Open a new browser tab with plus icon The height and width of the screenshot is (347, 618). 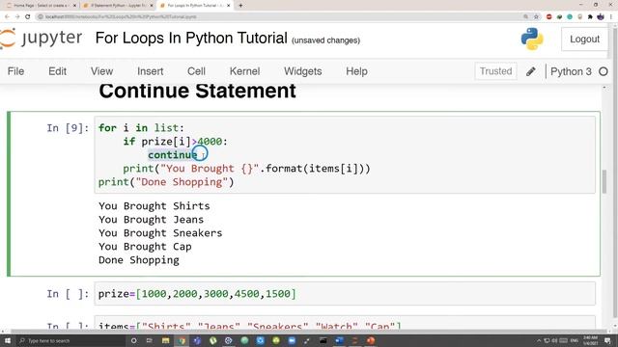pyautogui.click(x=240, y=6)
